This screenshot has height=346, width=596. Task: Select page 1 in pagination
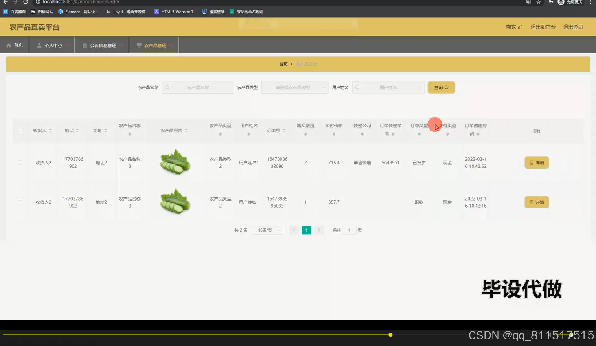point(307,230)
